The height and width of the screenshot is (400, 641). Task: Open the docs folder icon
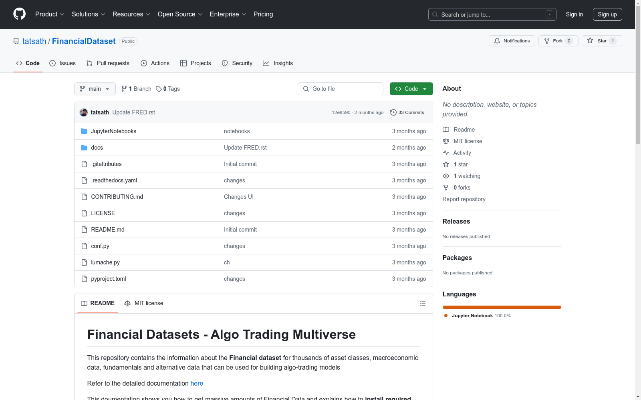84,148
